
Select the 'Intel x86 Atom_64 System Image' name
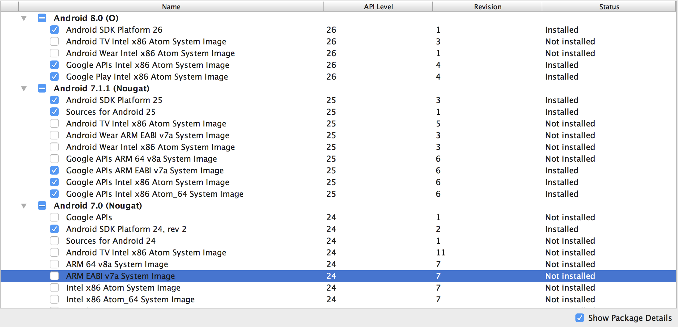click(x=130, y=300)
